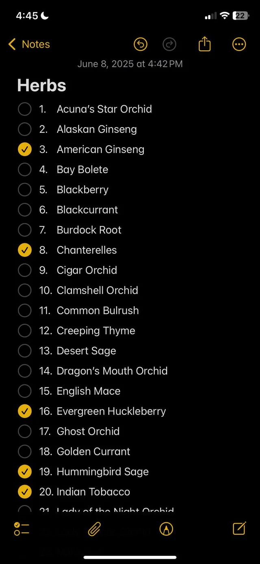Open the markup pen tool
Image resolution: width=260 pixels, height=564 pixels.
coord(166,529)
